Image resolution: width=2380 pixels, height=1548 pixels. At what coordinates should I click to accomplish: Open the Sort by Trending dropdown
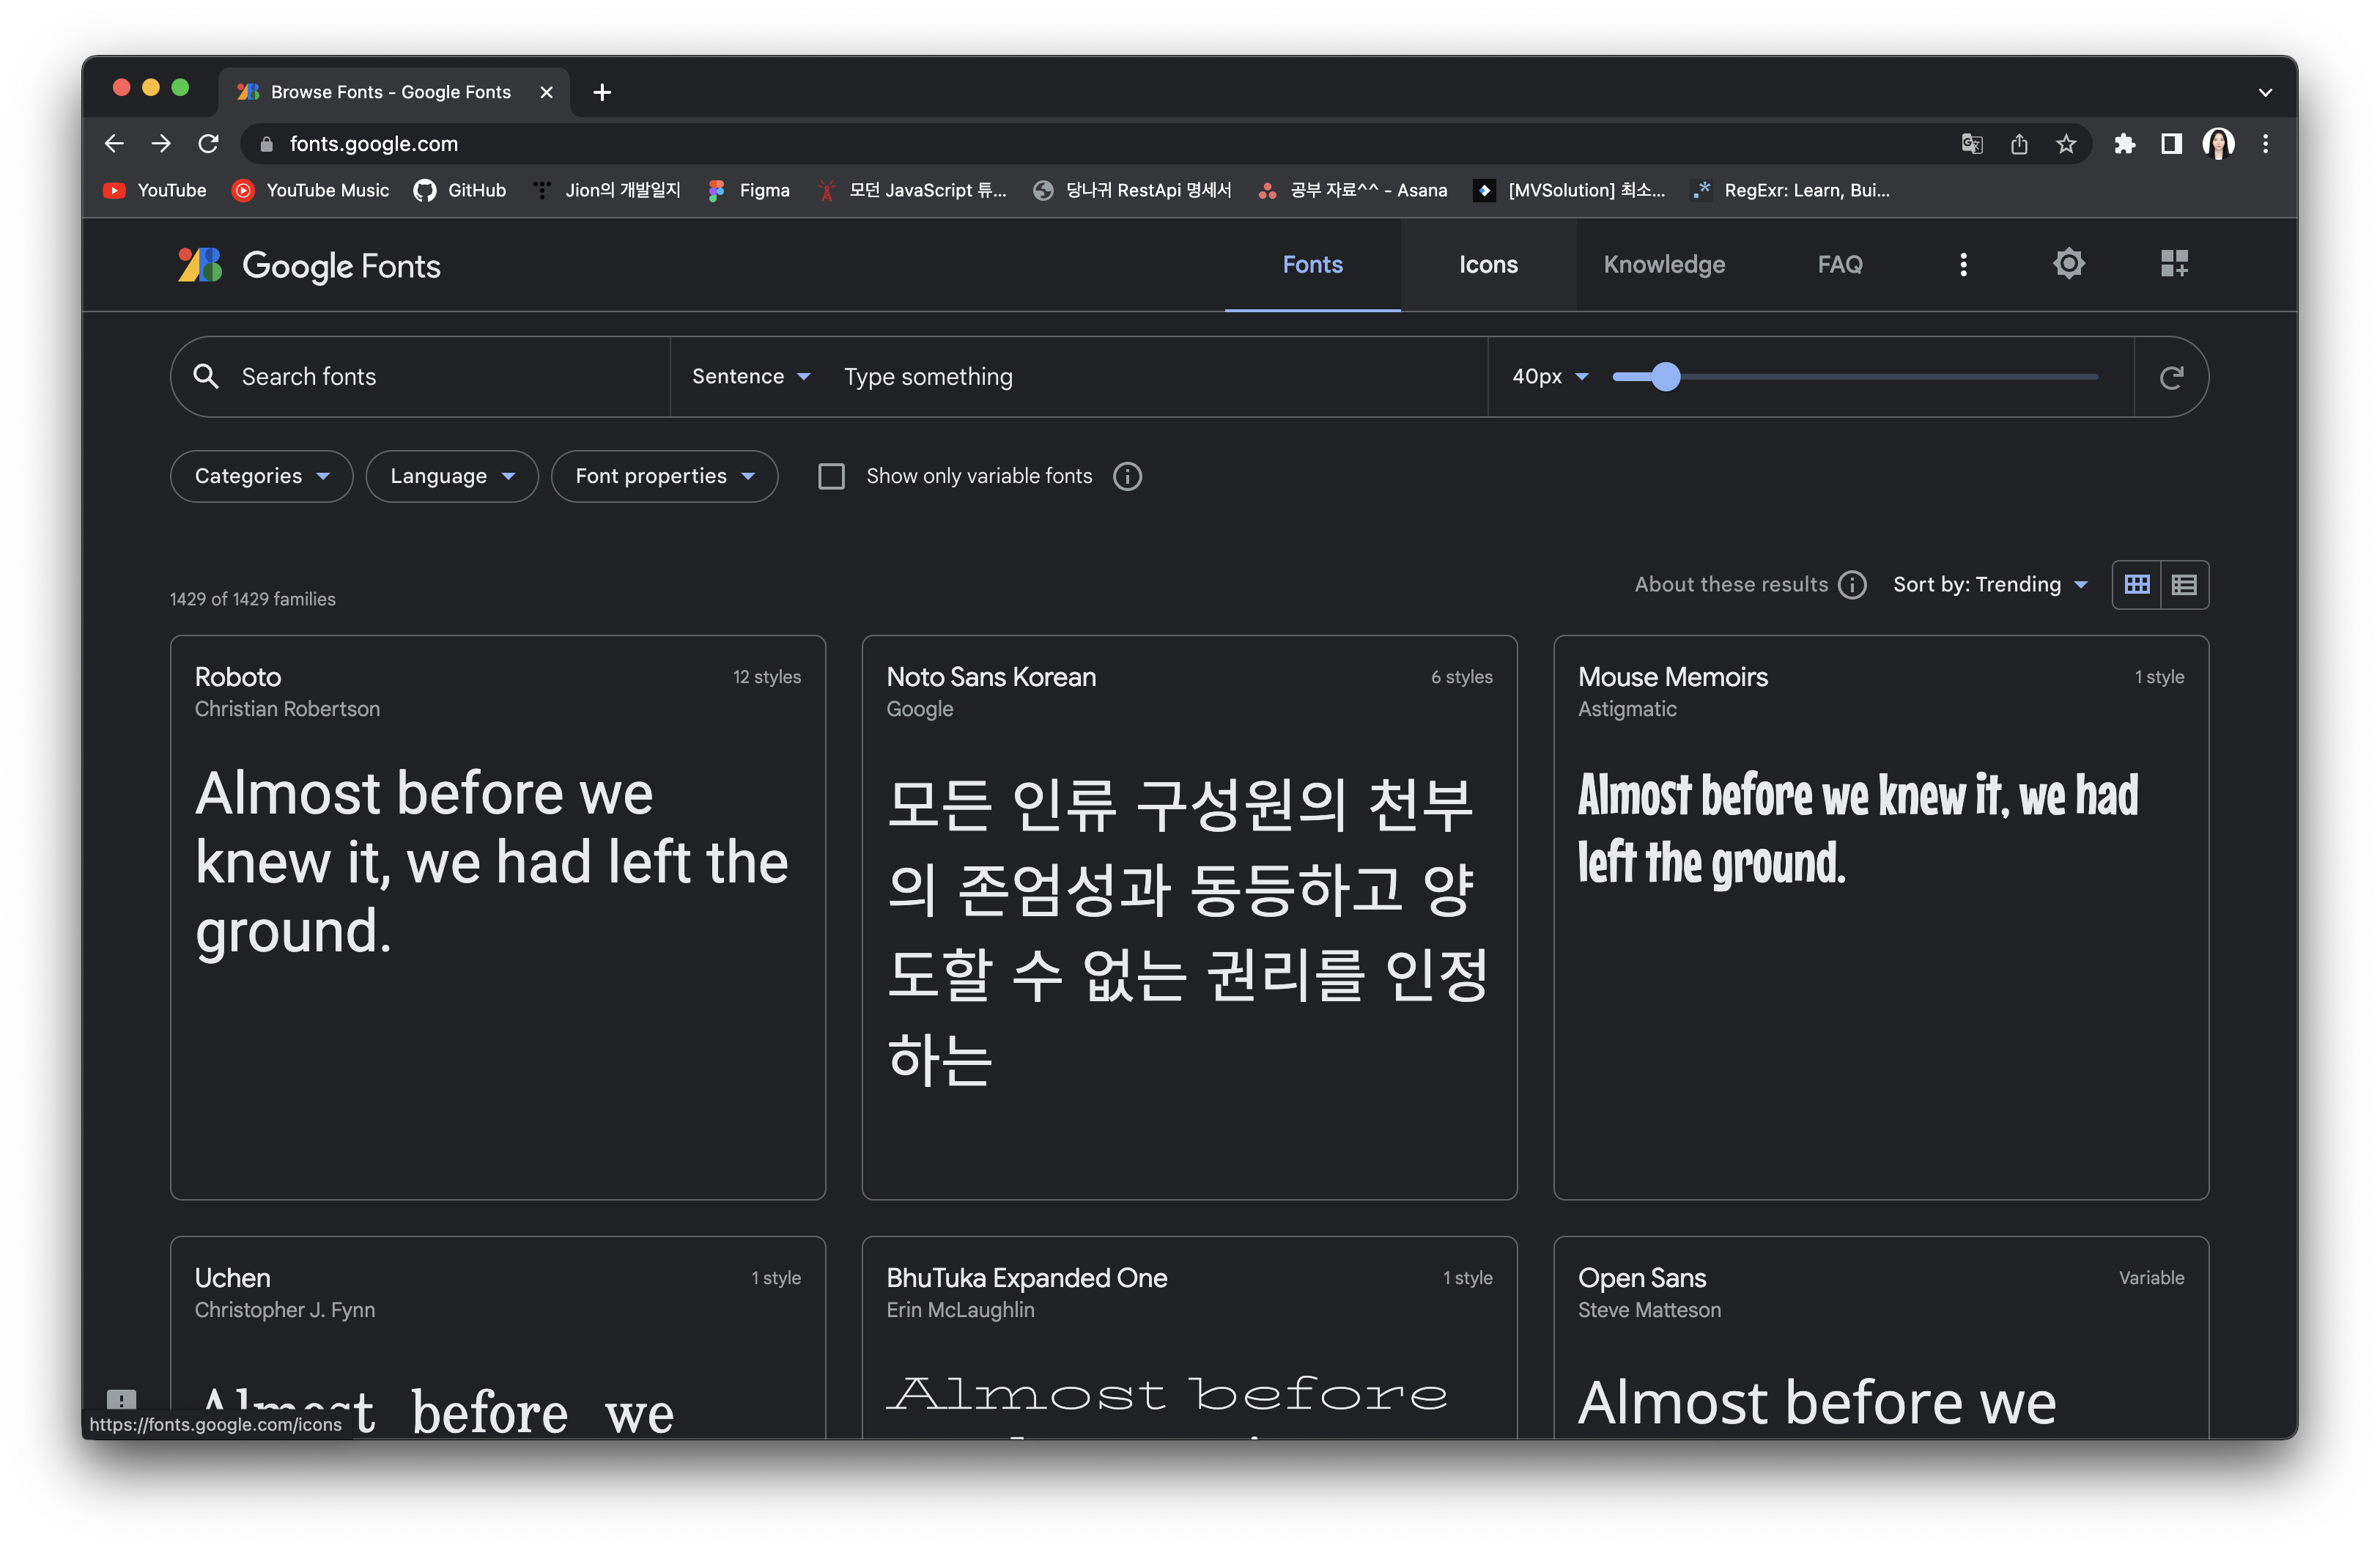[x=1989, y=584]
